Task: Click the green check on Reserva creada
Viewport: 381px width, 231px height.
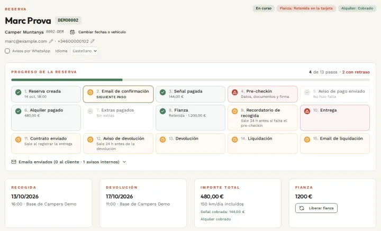Action: (18, 92)
